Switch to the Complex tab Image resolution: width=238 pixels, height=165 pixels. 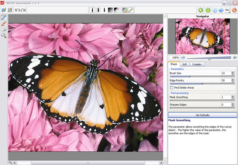click(x=197, y=64)
